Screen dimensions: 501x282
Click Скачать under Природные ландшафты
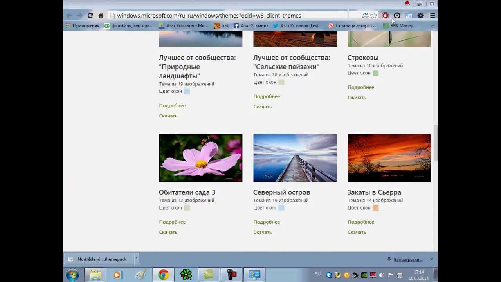pyautogui.click(x=168, y=116)
